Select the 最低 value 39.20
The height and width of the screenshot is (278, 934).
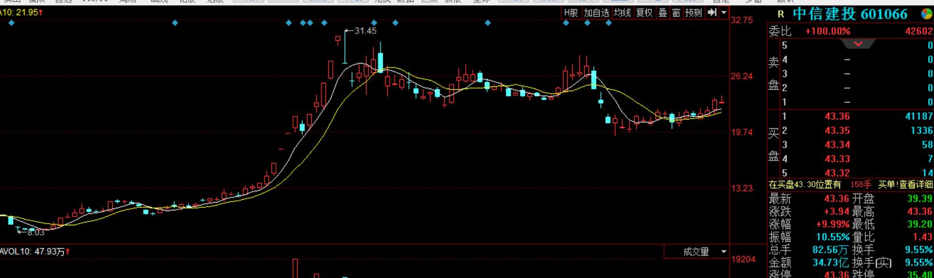click(920, 224)
